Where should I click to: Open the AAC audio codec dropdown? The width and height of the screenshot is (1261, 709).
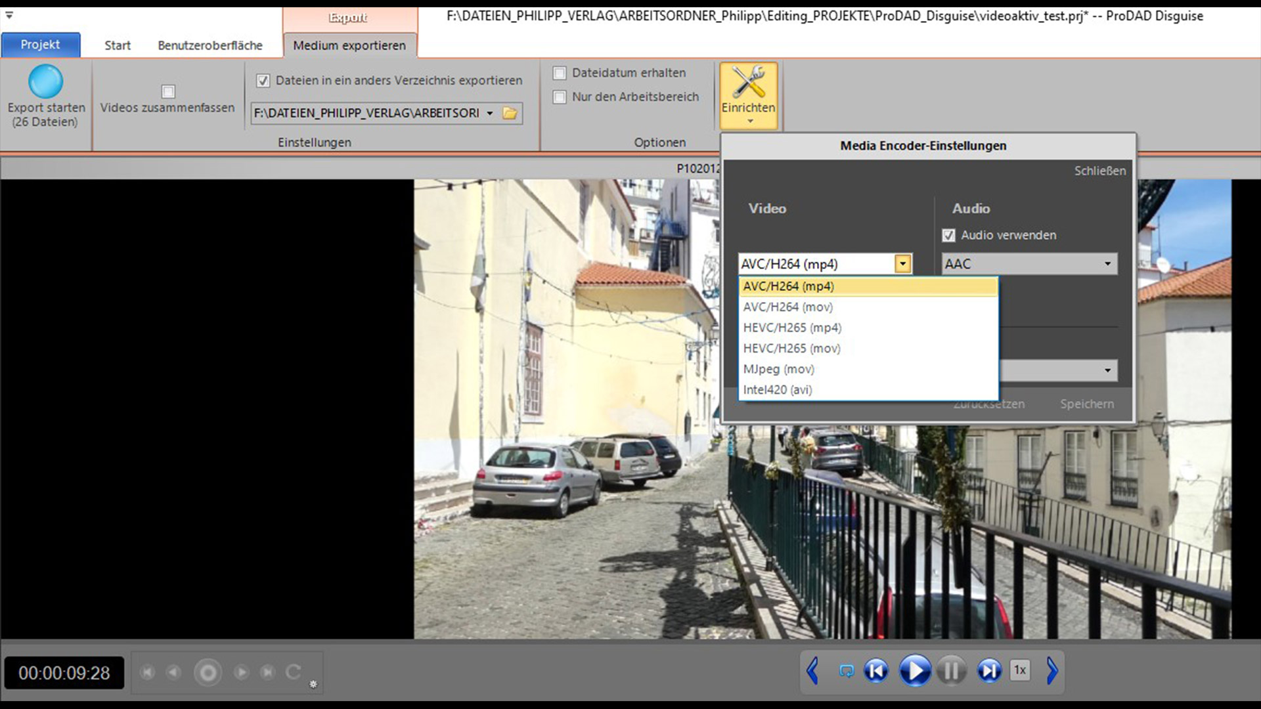1107,264
